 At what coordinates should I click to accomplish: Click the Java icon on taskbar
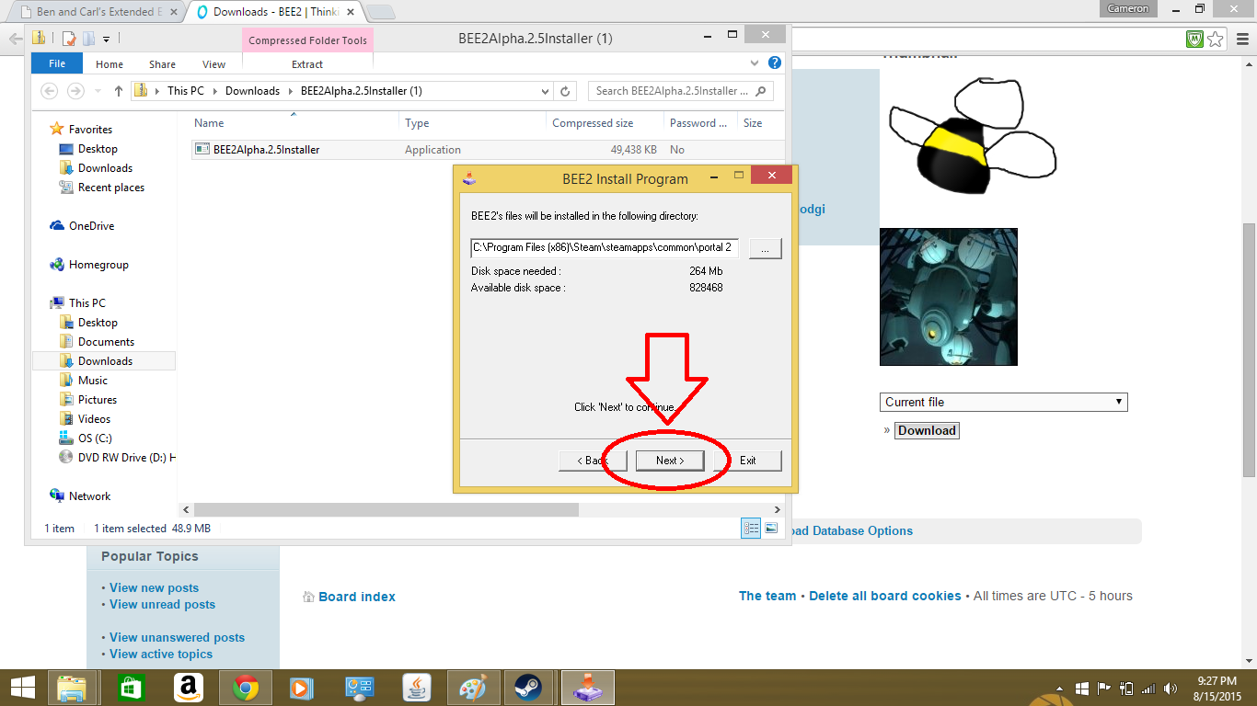pos(416,688)
